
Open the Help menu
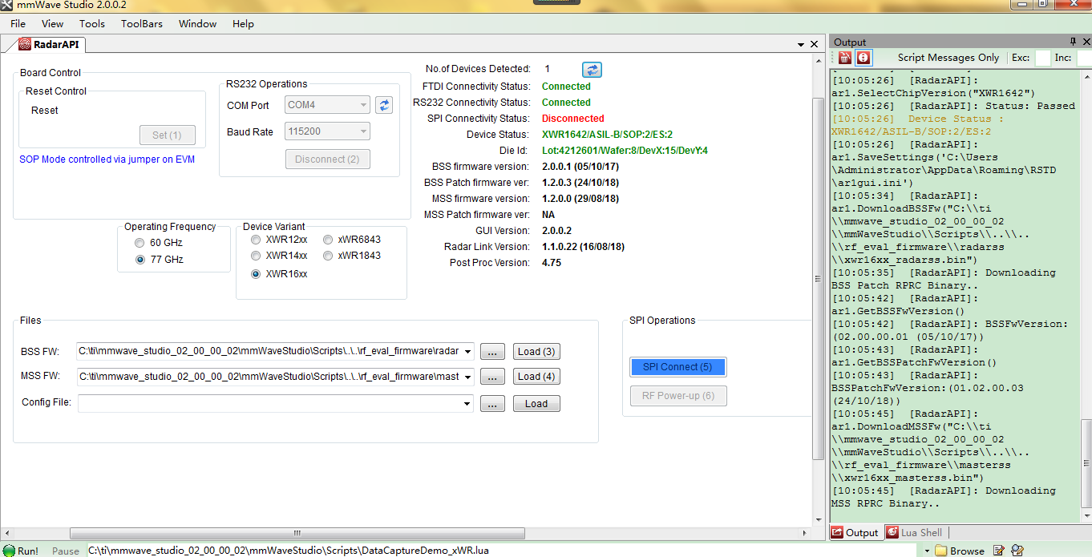point(243,24)
